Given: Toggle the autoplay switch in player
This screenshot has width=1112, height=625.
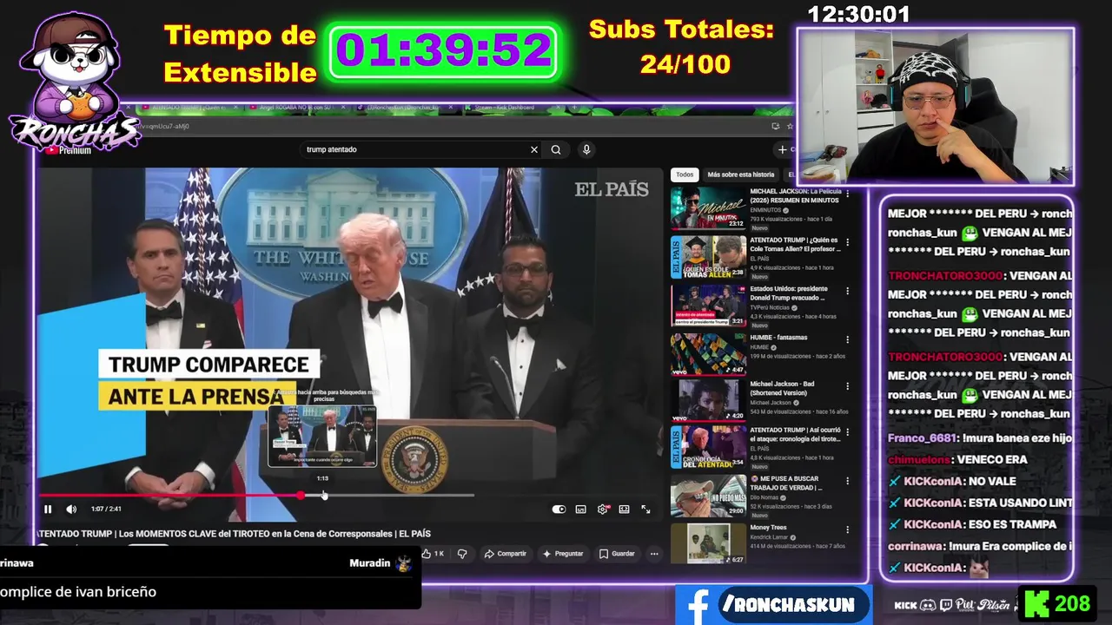Looking at the screenshot, I should pos(559,510).
